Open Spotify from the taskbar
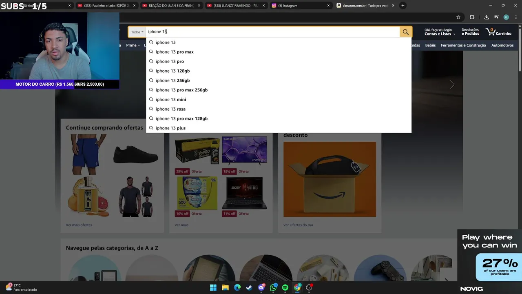 (x=285, y=287)
